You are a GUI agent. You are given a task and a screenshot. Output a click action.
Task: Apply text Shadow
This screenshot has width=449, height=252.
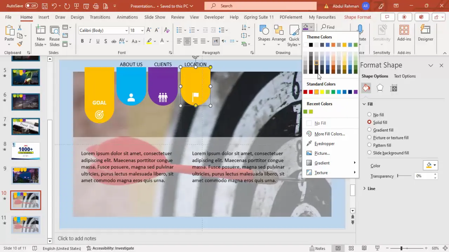pyautogui.click(x=105, y=41)
